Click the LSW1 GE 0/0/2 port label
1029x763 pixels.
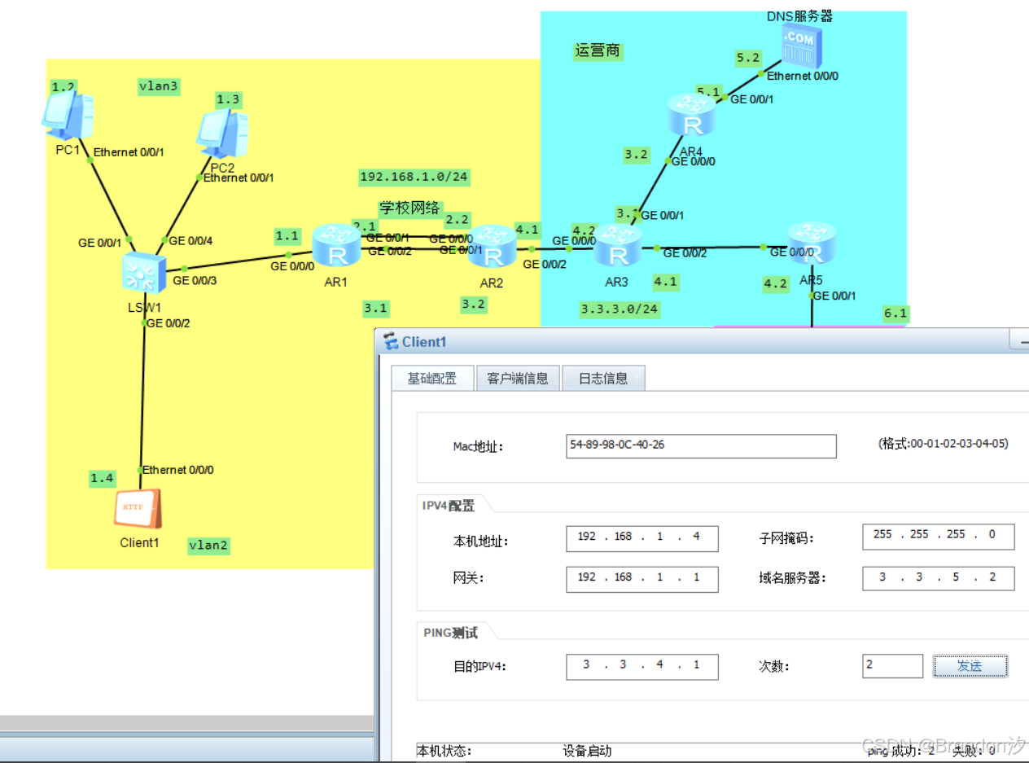168,322
